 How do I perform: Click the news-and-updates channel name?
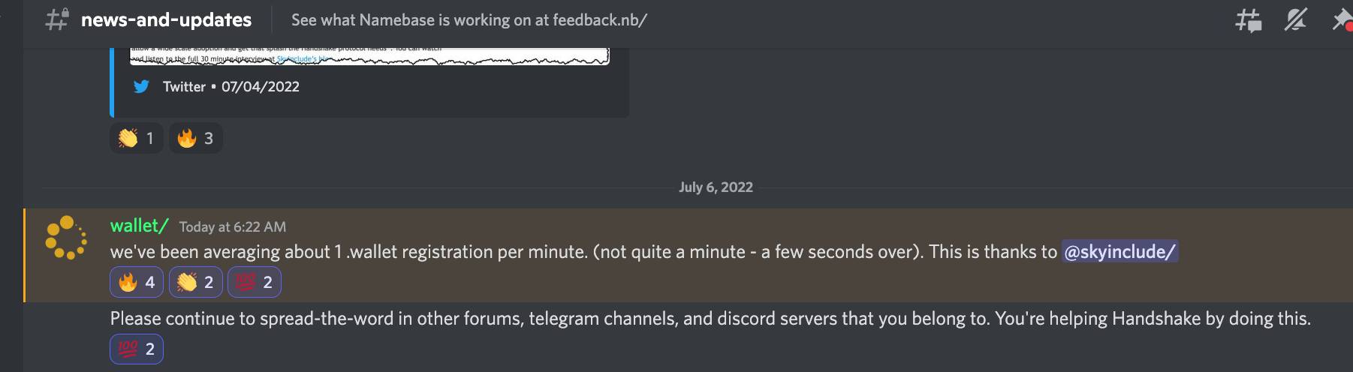click(166, 20)
